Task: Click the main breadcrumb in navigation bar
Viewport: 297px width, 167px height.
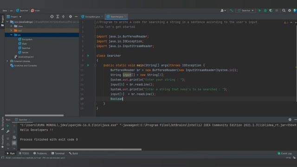Action: 36,10
